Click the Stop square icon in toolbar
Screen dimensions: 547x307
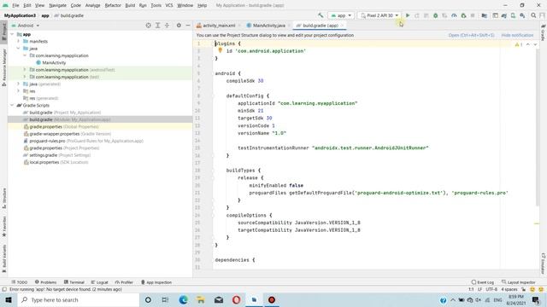[473, 15]
